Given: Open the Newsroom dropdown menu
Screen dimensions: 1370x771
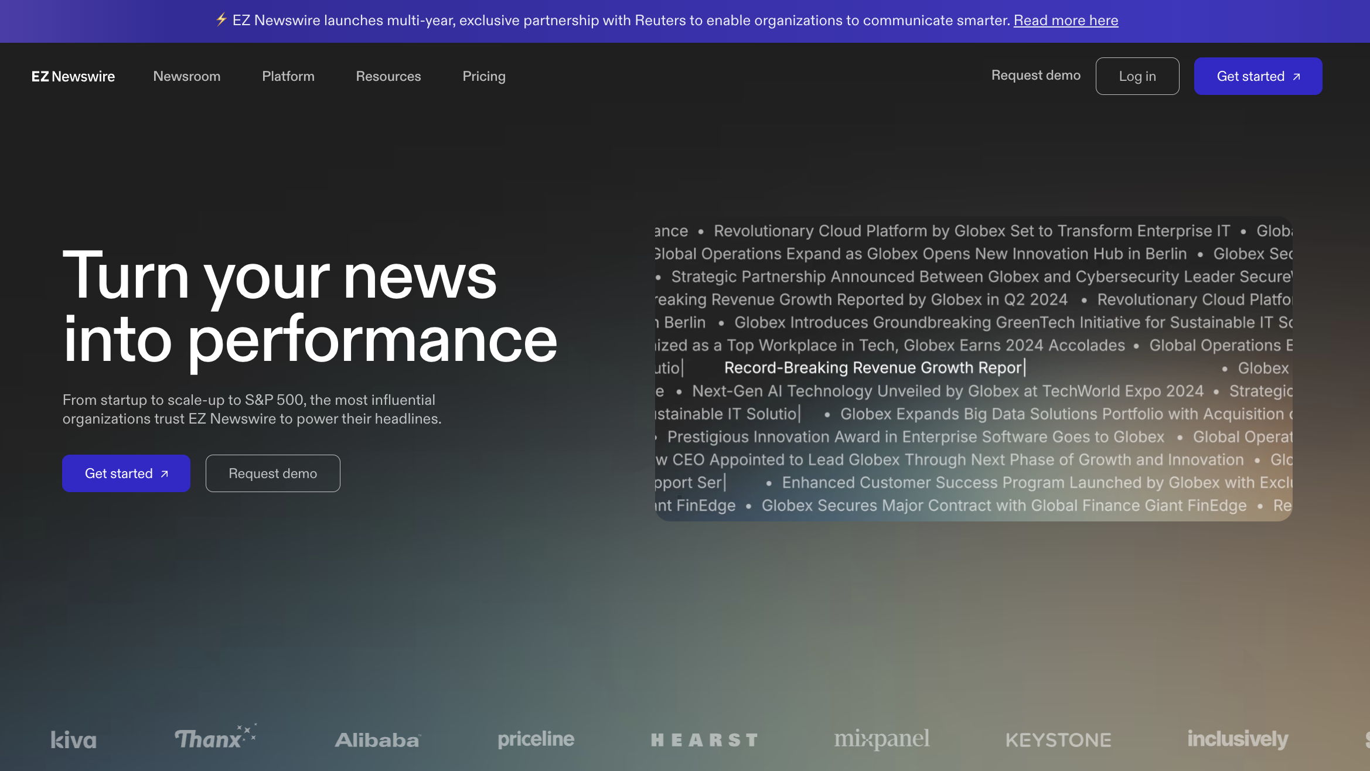Looking at the screenshot, I should tap(186, 75).
